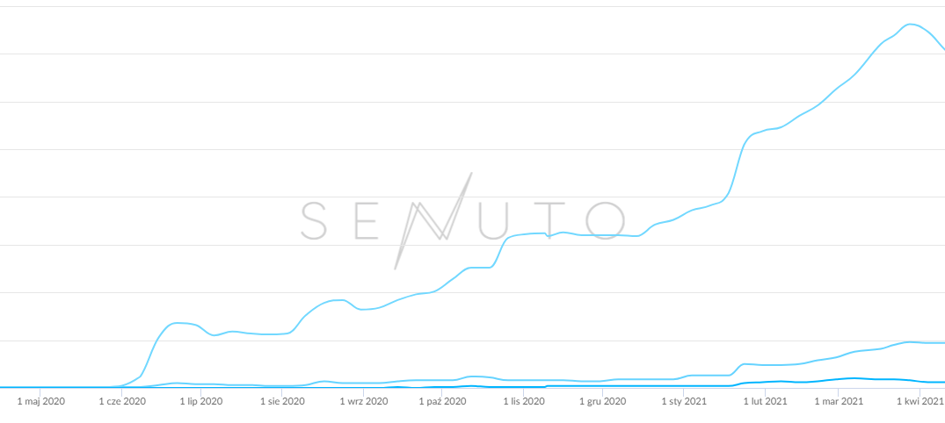Click the middle line's small bump in mid-October 2020
This screenshot has height=423, width=945.
476,376
